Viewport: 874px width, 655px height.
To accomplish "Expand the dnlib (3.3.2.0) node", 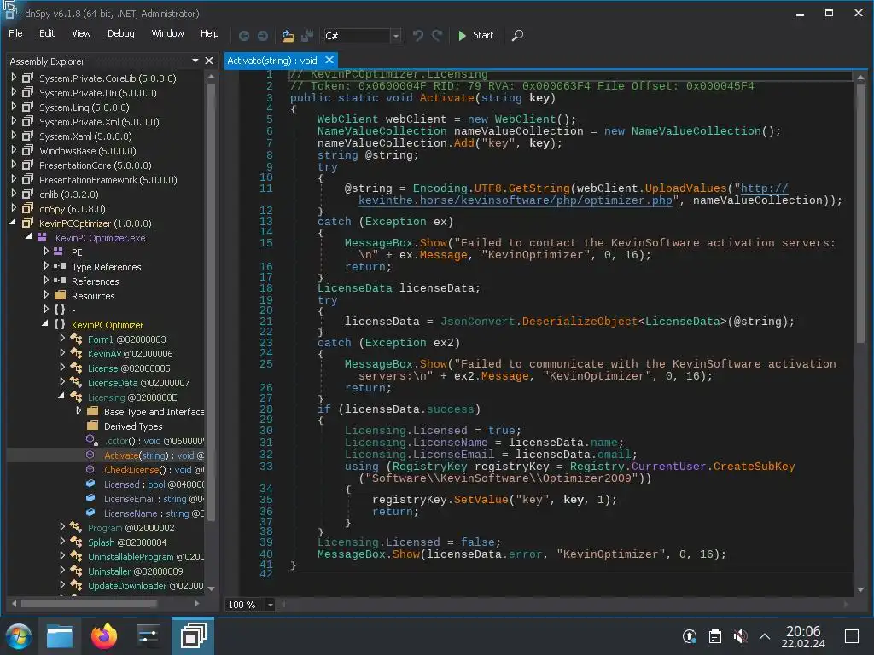I will [14, 194].
